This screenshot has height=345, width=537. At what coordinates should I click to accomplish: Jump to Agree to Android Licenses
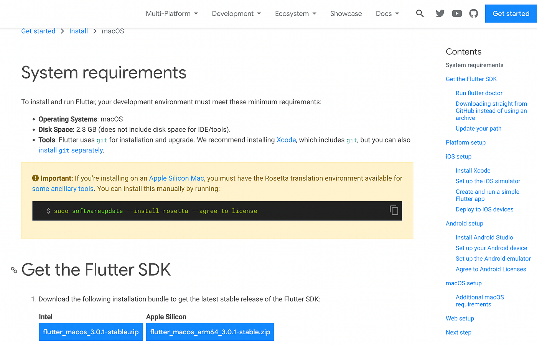[x=491, y=269]
